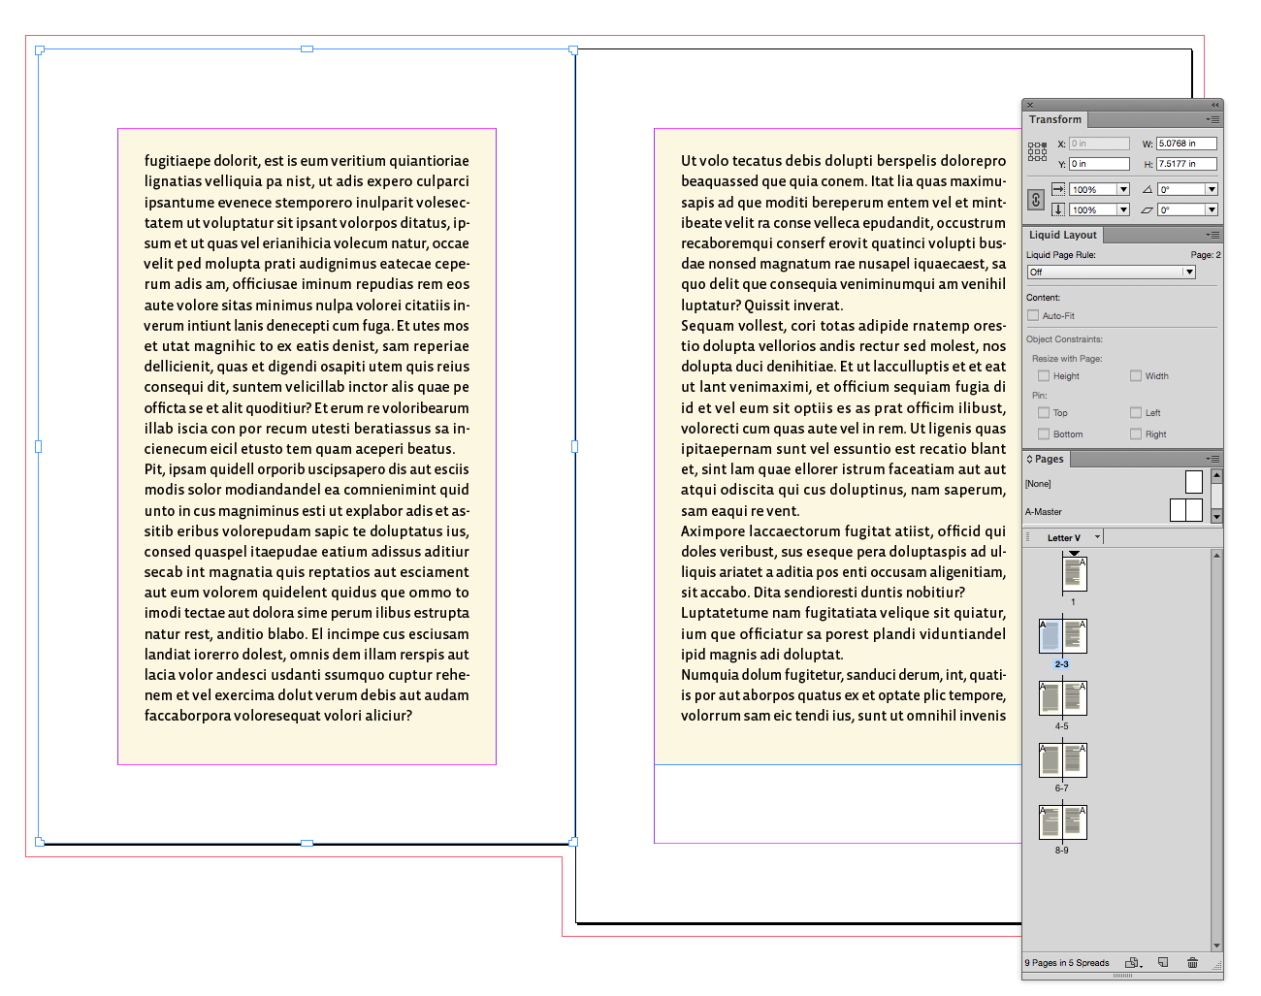Click the '9 Pages in 5 Spreads' status text
Viewport: 1261px width, 996px height.
click(1067, 963)
